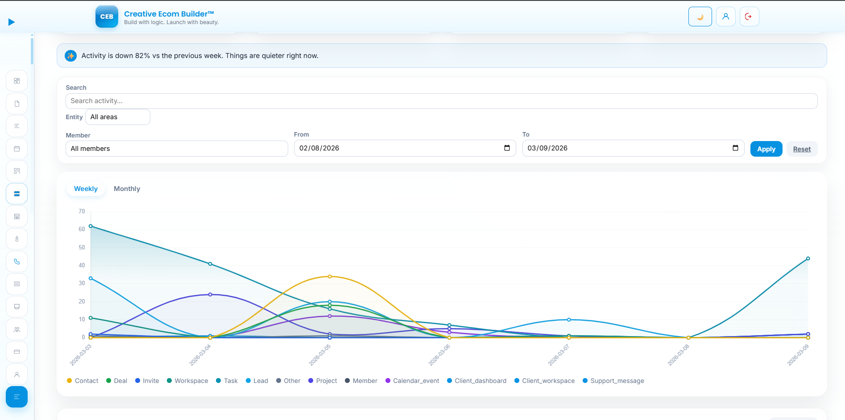Open the All members dropdown
The image size is (845, 420).
click(177, 148)
